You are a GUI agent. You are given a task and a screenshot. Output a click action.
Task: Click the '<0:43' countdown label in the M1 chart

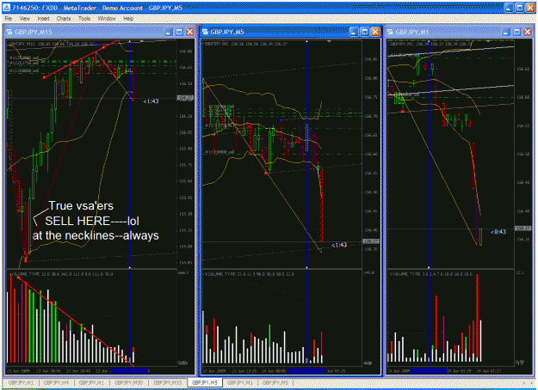(x=498, y=232)
